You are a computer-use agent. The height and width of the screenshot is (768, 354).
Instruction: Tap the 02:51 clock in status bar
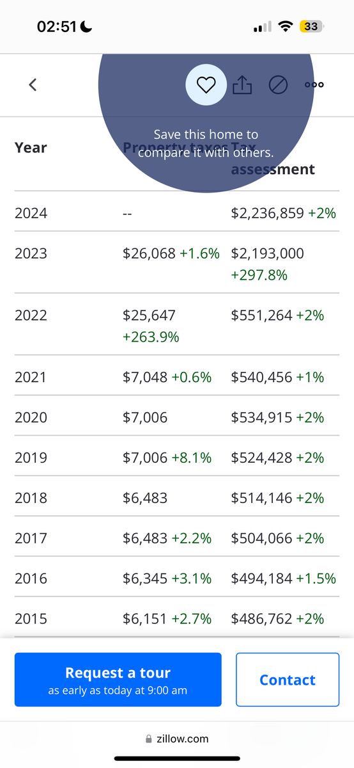pos(58,27)
